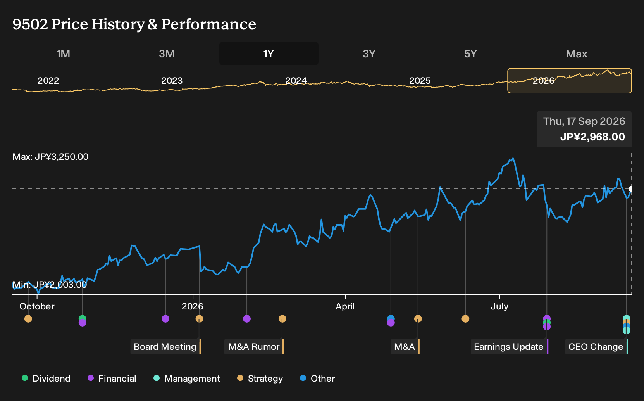Select the 1Y time range tab
Viewport: 644px width, 401px height.
269,54
